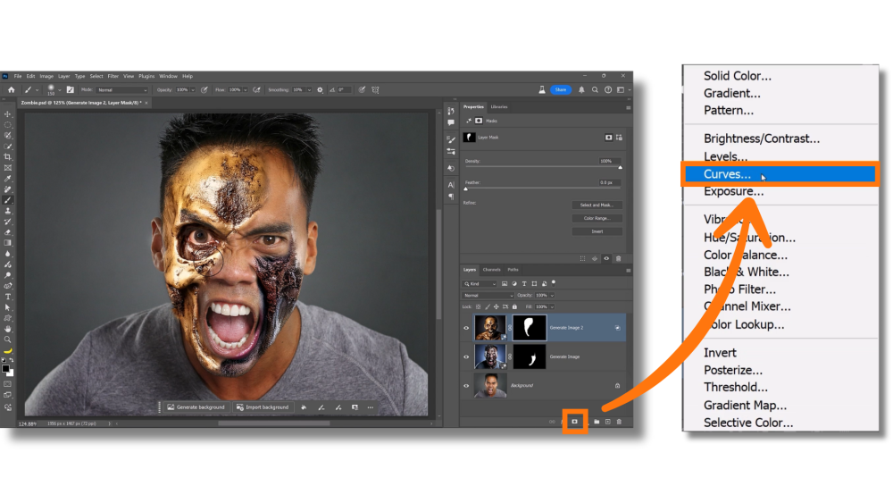This screenshot has height=503, width=893.
Task: Open the Smoothing percentage dropdown
Action: click(309, 90)
